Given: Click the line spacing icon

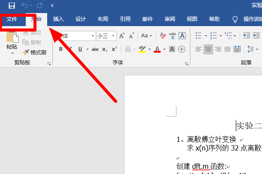Looking at the screenshot, I should pyautogui.click(x=250, y=49).
